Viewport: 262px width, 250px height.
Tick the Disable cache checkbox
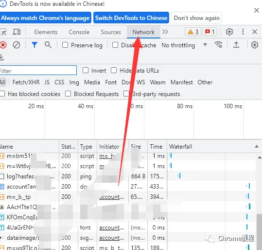point(115,45)
